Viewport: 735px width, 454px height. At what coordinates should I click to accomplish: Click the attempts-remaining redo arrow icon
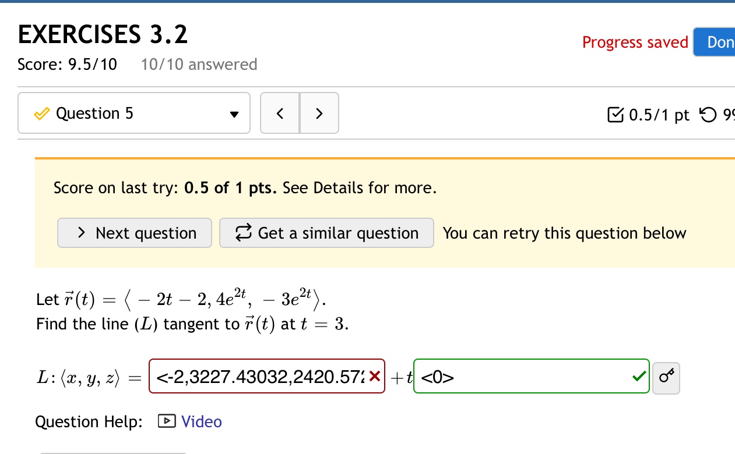707,115
